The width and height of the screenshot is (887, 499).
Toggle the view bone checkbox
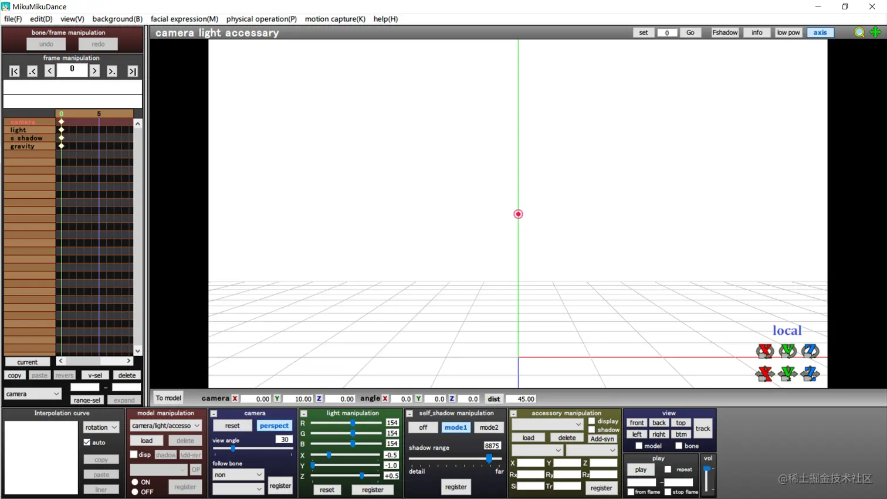[x=679, y=446]
